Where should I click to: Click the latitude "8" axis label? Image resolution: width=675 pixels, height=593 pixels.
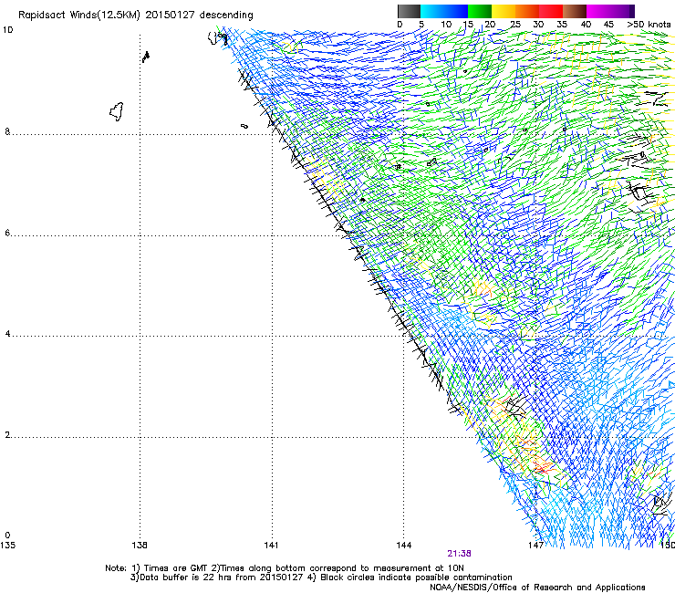coord(7,131)
